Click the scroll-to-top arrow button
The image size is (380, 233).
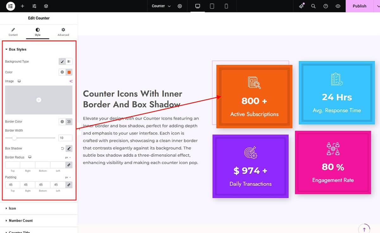tap(364, 230)
